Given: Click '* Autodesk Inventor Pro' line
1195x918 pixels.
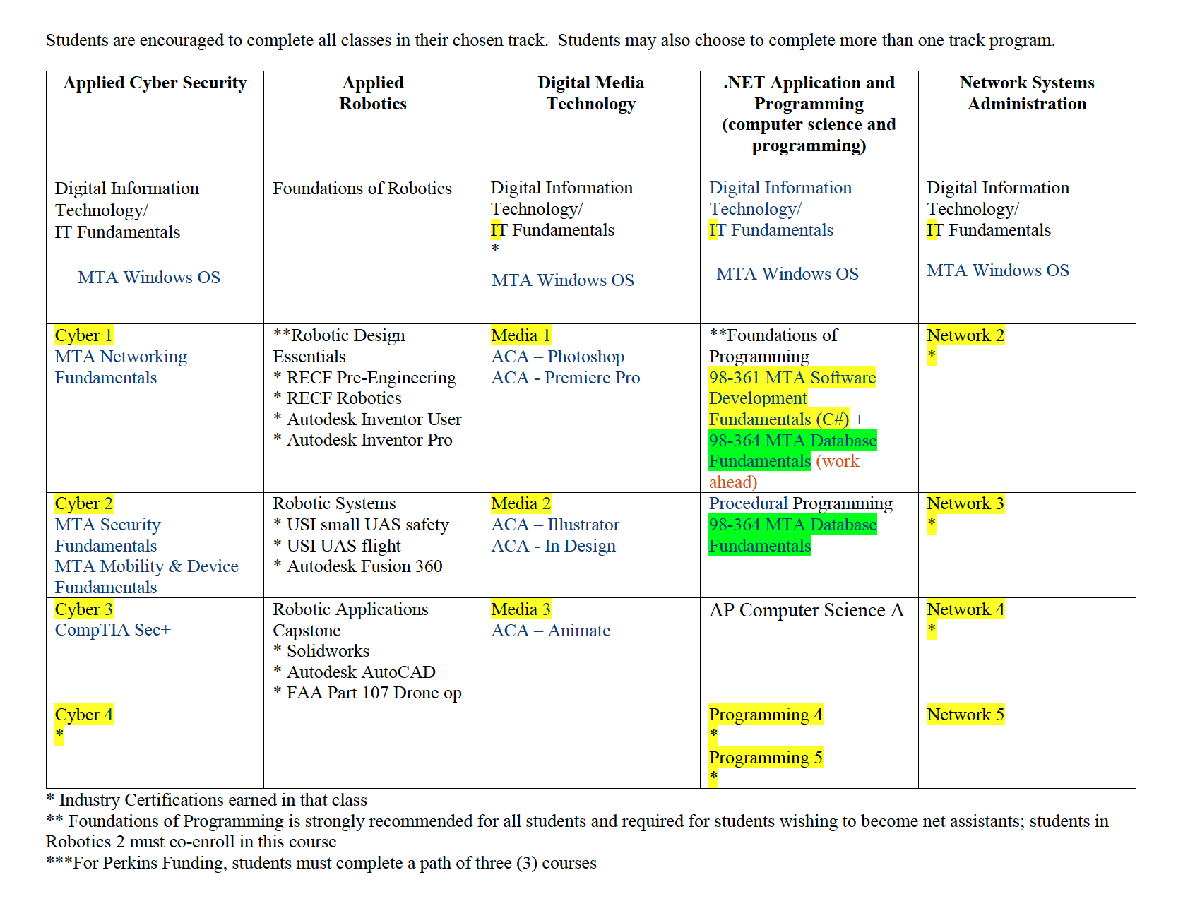Looking at the screenshot, I should tap(362, 440).
